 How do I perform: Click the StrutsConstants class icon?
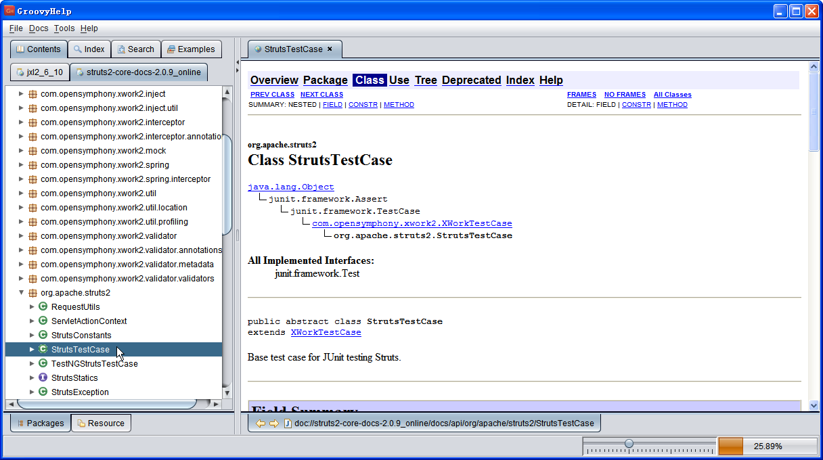[x=43, y=336]
